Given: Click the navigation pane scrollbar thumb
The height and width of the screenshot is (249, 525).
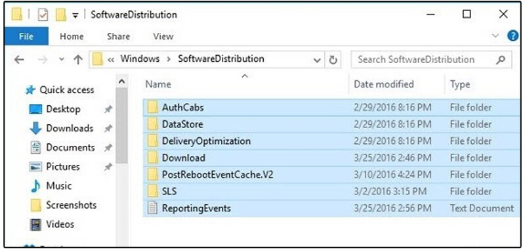Looking at the screenshot, I should point(122,125).
